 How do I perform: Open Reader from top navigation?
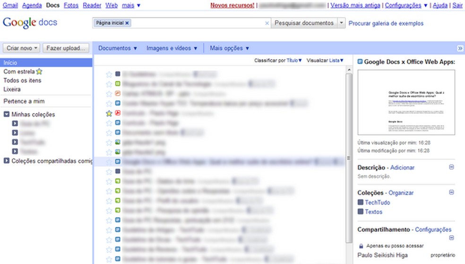click(x=92, y=5)
